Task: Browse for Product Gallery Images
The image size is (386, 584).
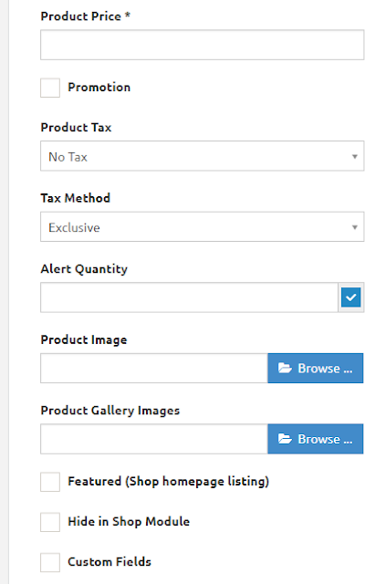Action: point(315,439)
